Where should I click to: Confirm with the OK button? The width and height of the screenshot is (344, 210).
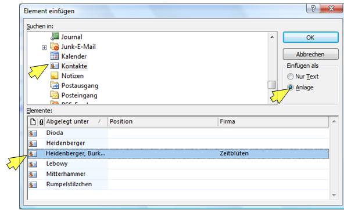(x=311, y=38)
